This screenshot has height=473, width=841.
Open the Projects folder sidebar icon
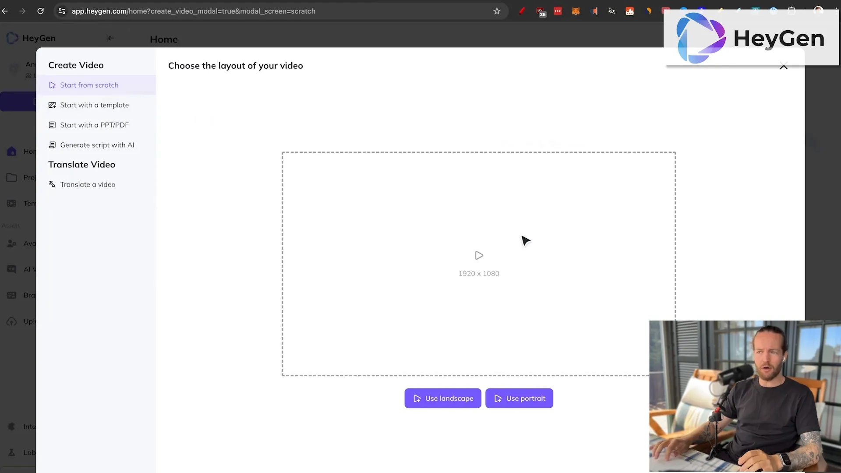(x=12, y=177)
